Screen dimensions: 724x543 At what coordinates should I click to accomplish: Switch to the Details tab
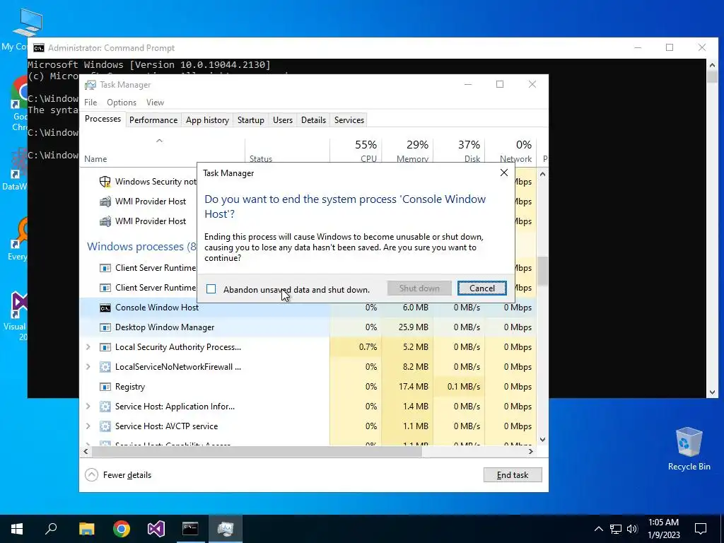313,120
